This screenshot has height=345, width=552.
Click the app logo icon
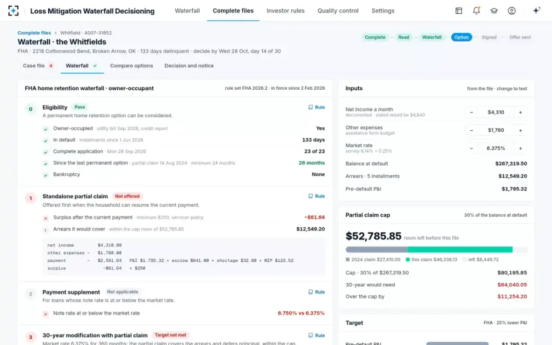point(13,11)
